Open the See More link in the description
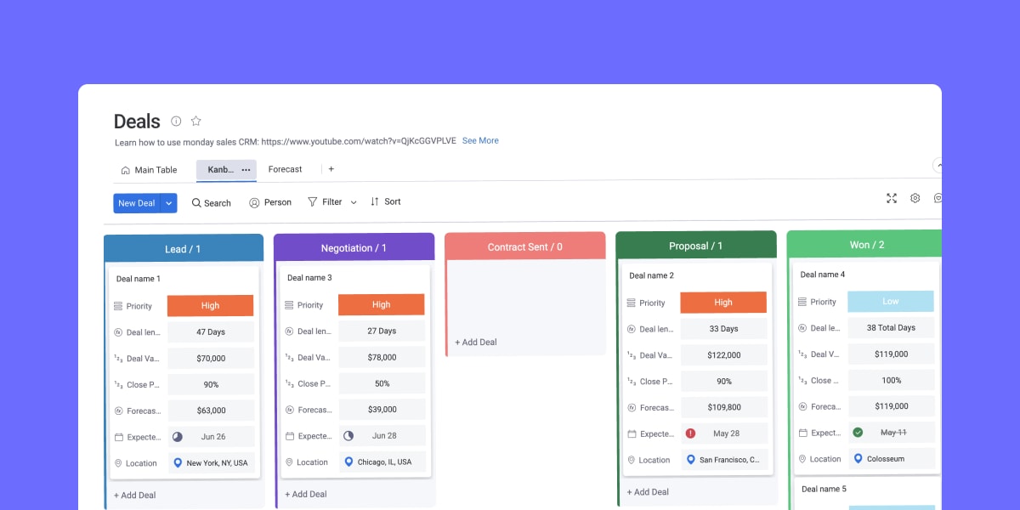1020x510 pixels. [x=480, y=140]
